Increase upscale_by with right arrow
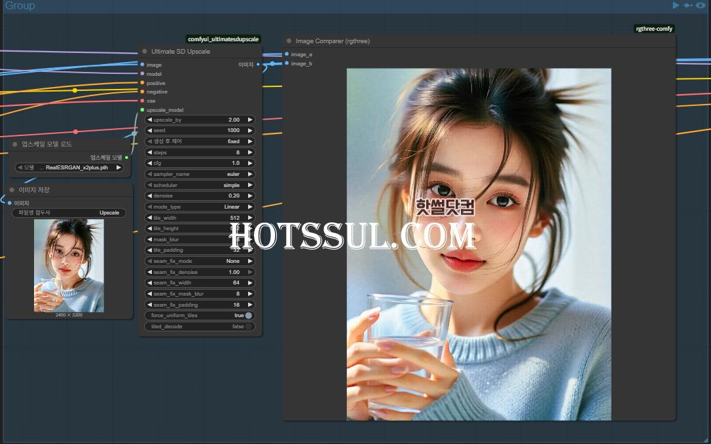Screen dimensions: 711x444 pos(250,120)
